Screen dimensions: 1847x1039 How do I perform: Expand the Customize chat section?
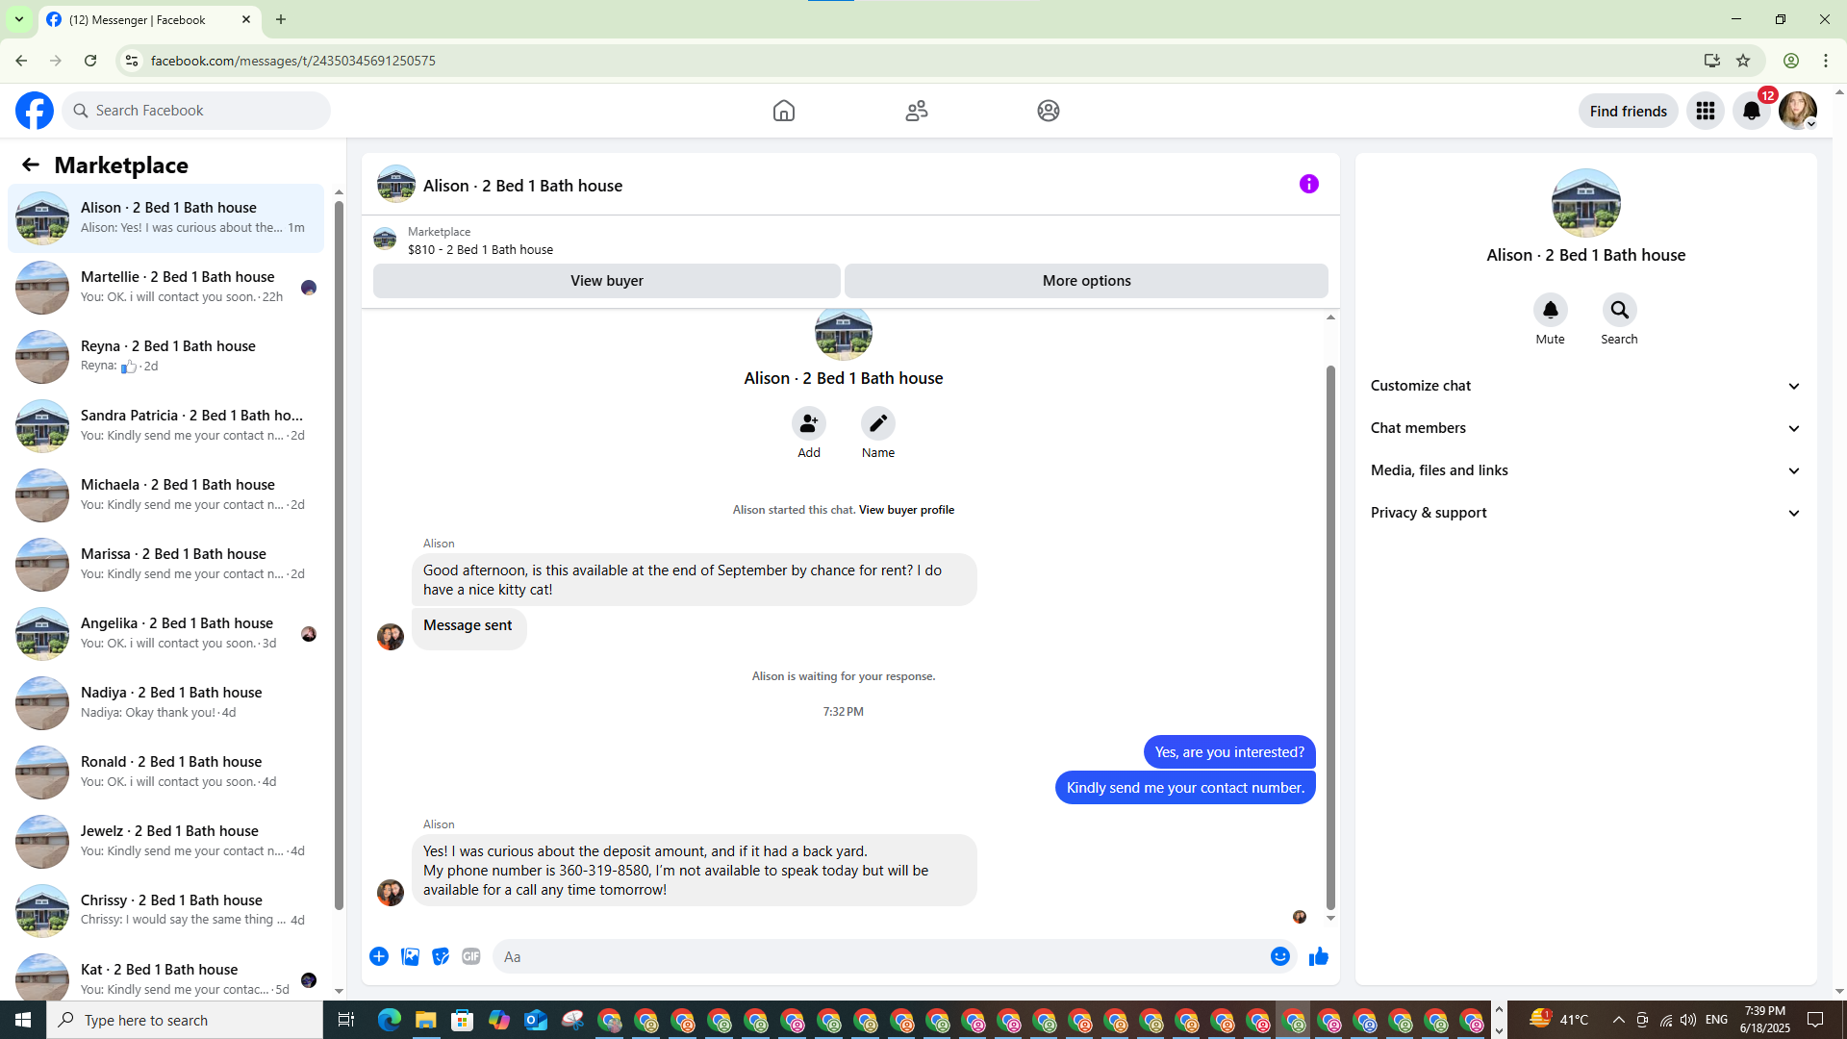pos(1586,386)
